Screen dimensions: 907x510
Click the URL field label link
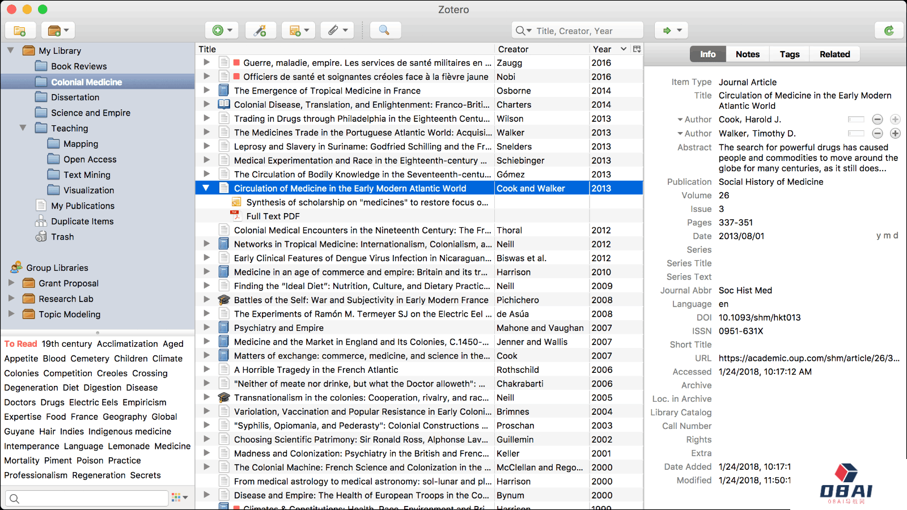pyautogui.click(x=703, y=359)
